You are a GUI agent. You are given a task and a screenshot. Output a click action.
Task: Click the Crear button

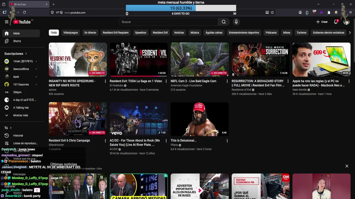(x=322, y=22)
